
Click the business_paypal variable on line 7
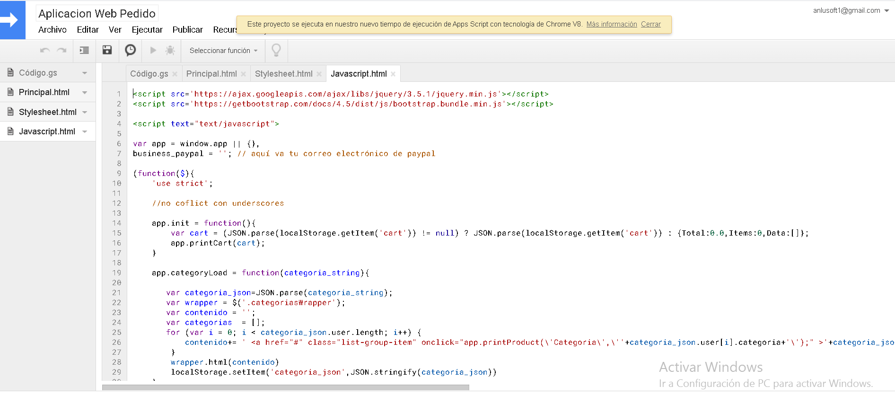[x=168, y=154]
